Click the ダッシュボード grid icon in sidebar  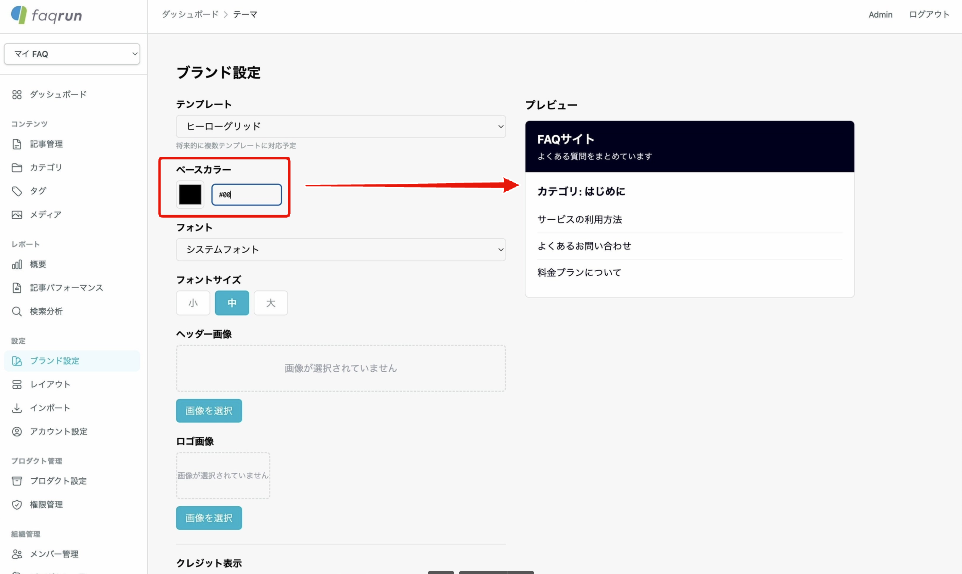[17, 95]
